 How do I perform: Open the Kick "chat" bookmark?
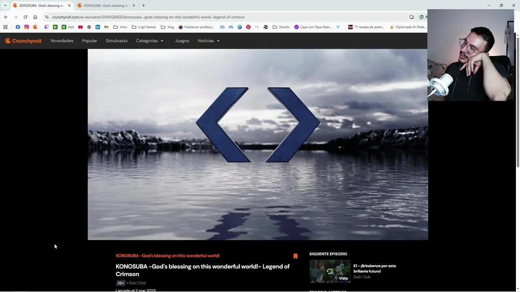coord(68,27)
